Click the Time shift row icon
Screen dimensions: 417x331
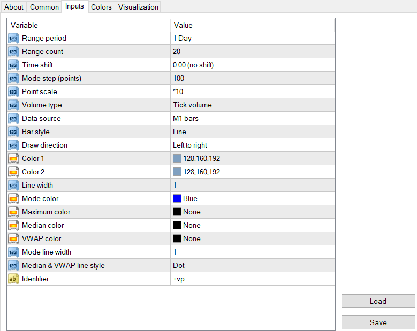tap(13, 65)
